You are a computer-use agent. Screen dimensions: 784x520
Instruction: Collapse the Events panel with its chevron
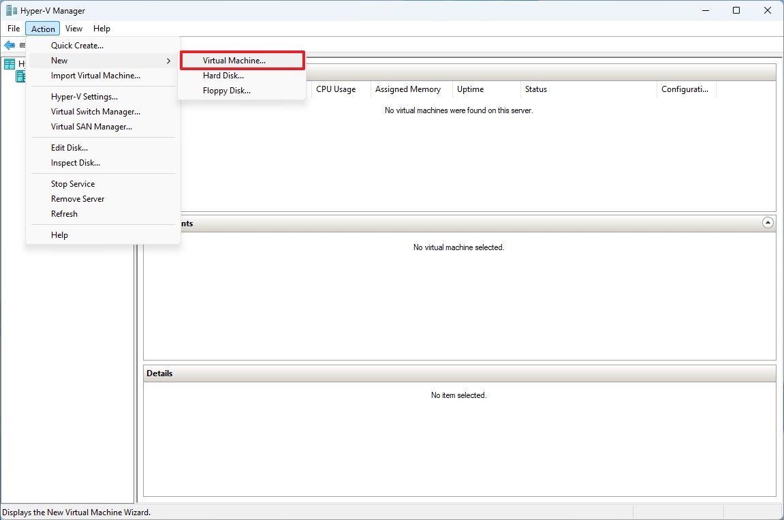pos(768,222)
